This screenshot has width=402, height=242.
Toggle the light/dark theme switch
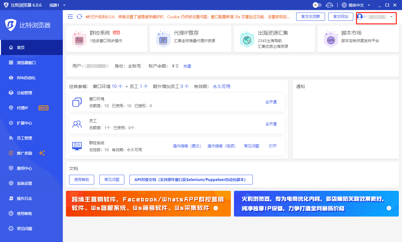(317, 5)
